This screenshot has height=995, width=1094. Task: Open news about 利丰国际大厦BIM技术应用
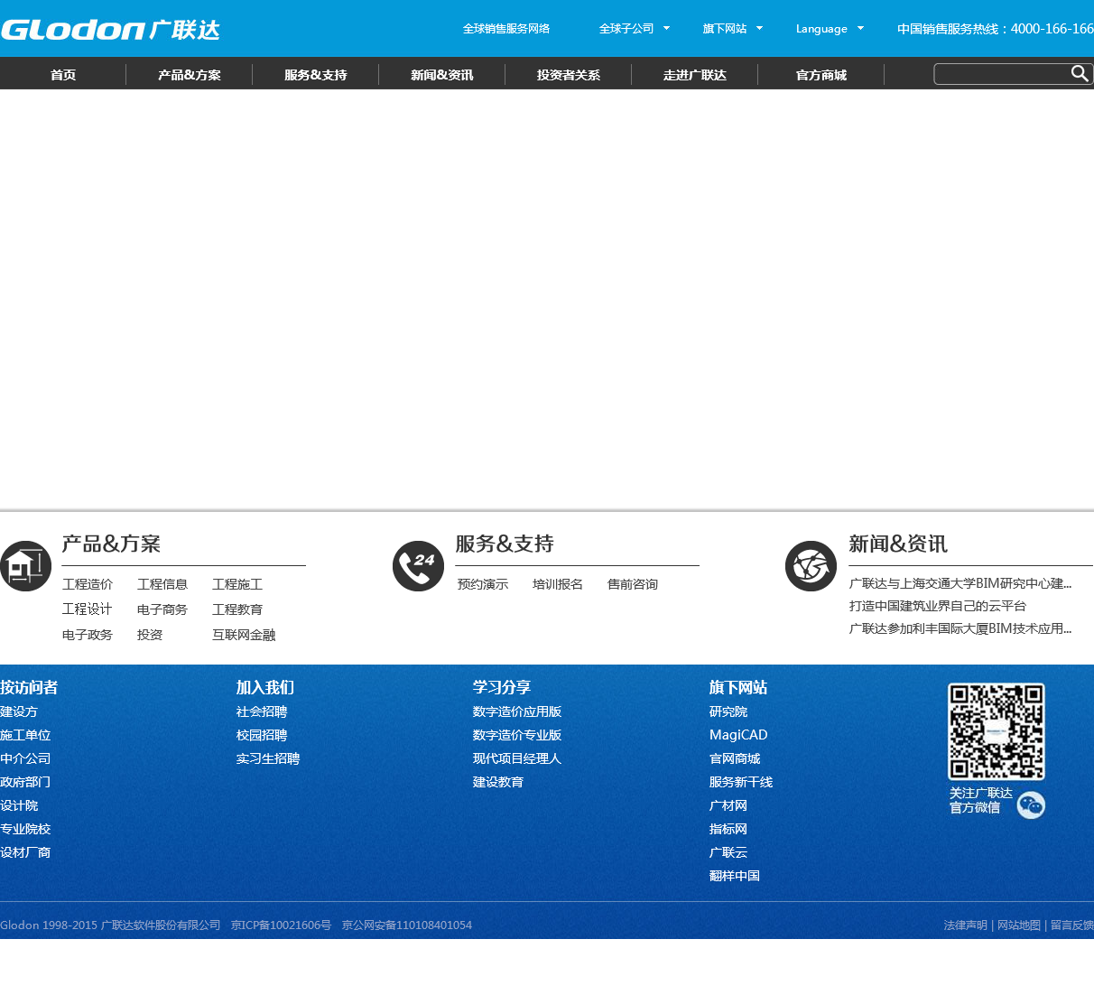coord(960,628)
